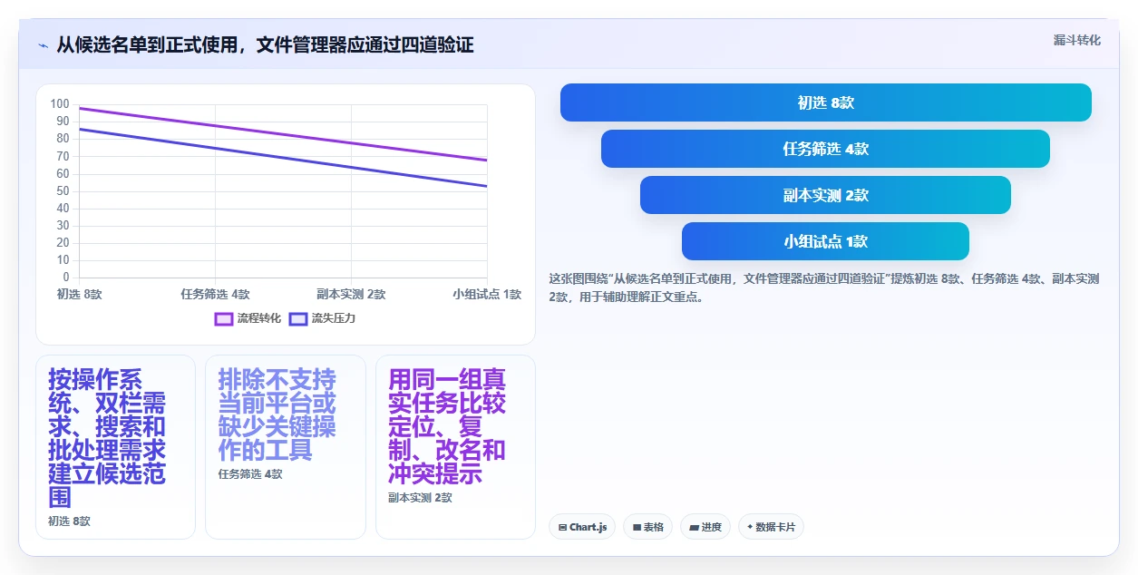Click the x-axis label 小组试点 1款

(x=487, y=294)
